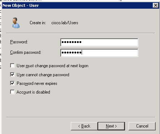Click the 'Password never expires' label text
Viewport: 160px width, 134px height.
(37, 83)
